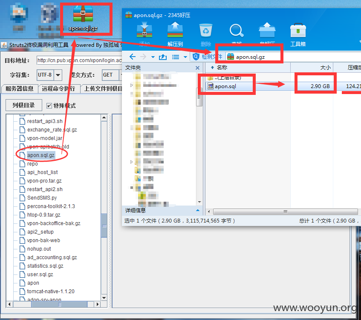This screenshot has height=320, width=361.
Task: Click the 检测文件 shield scan button
Action: tap(207, 57)
